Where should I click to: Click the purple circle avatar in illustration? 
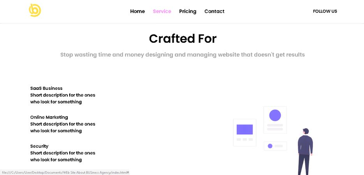point(275,115)
